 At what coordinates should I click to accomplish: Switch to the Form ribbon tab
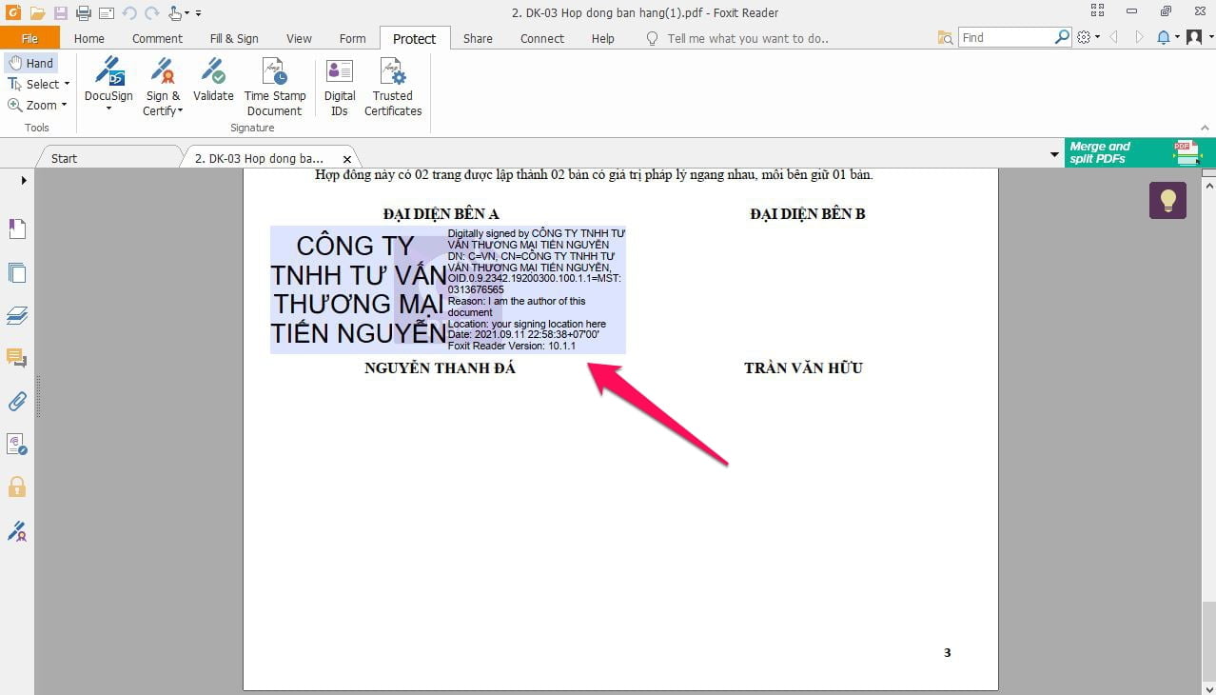(x=352, y=38)
